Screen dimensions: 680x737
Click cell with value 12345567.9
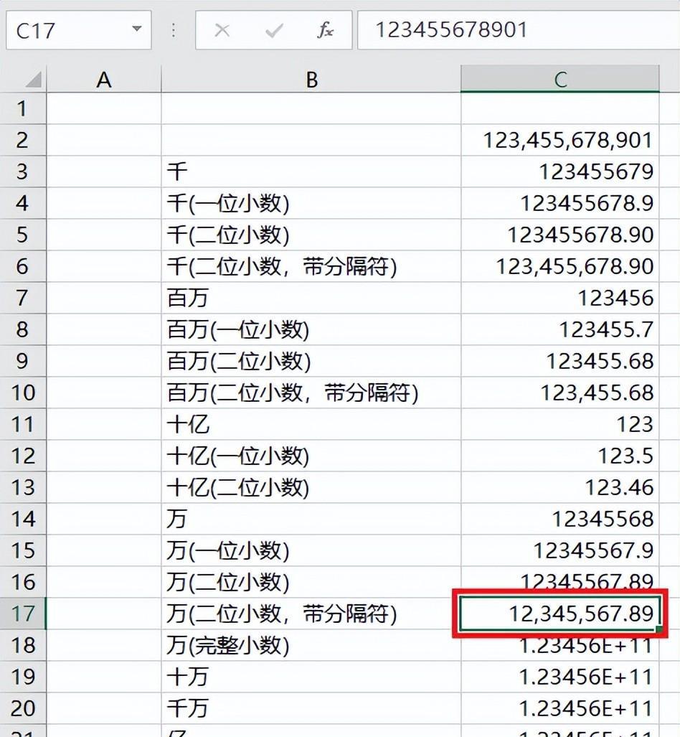click(560, 550)
